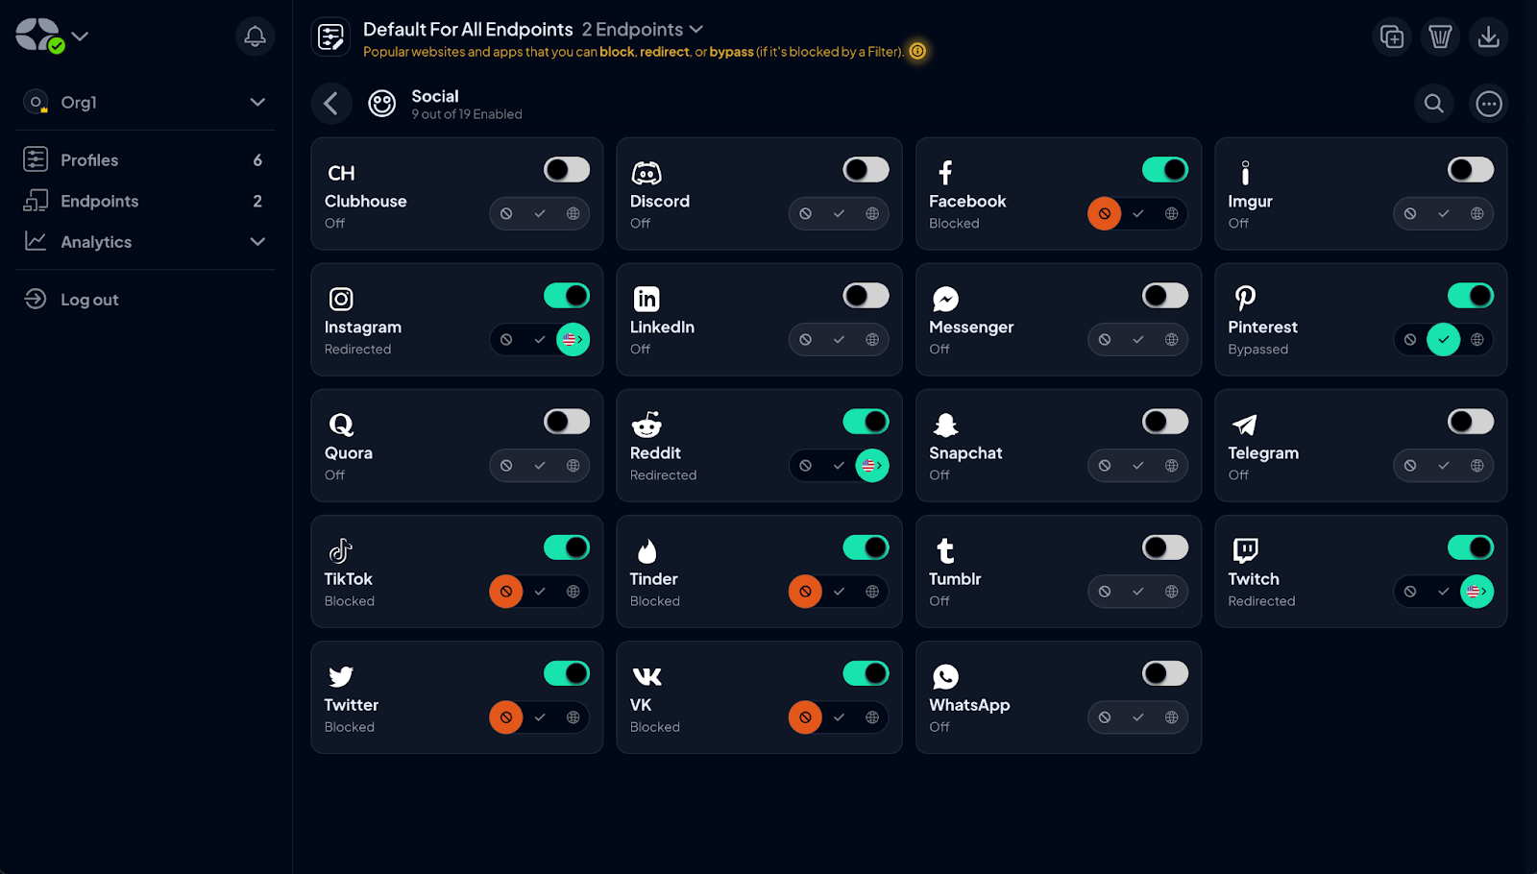Click the rules profile icon by title

[331, 37]
